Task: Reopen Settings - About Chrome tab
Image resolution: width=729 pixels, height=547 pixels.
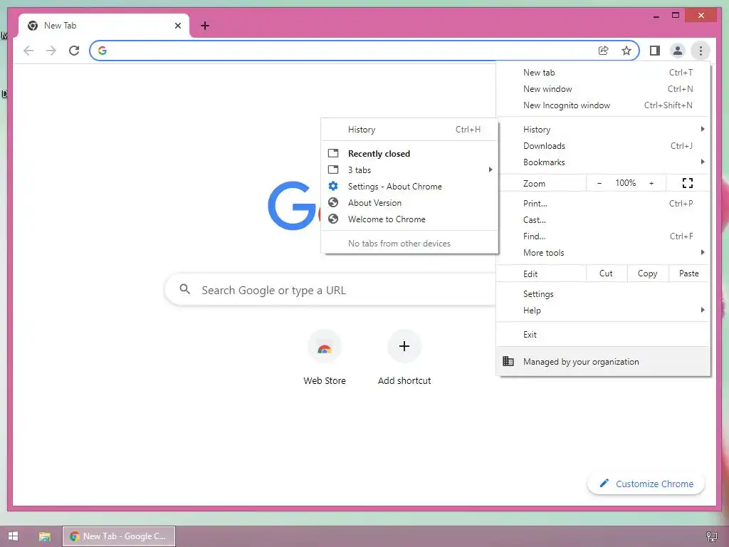Action: 409,186
